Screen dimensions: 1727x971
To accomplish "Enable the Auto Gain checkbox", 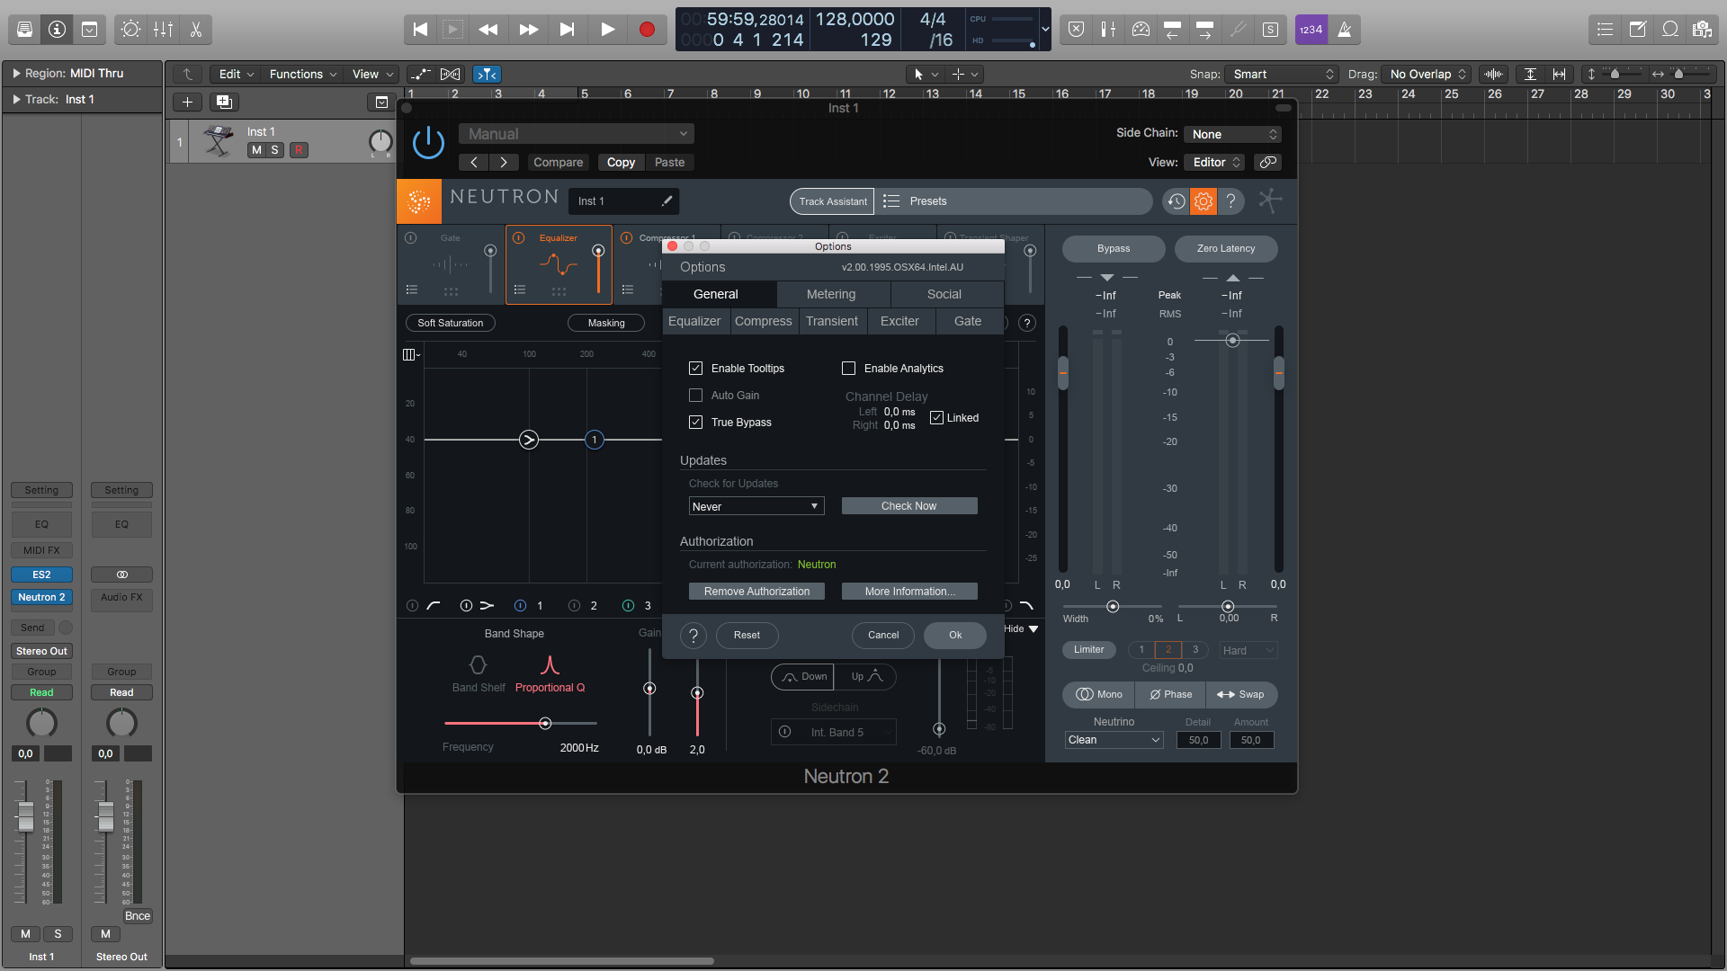I will [695, 396].
